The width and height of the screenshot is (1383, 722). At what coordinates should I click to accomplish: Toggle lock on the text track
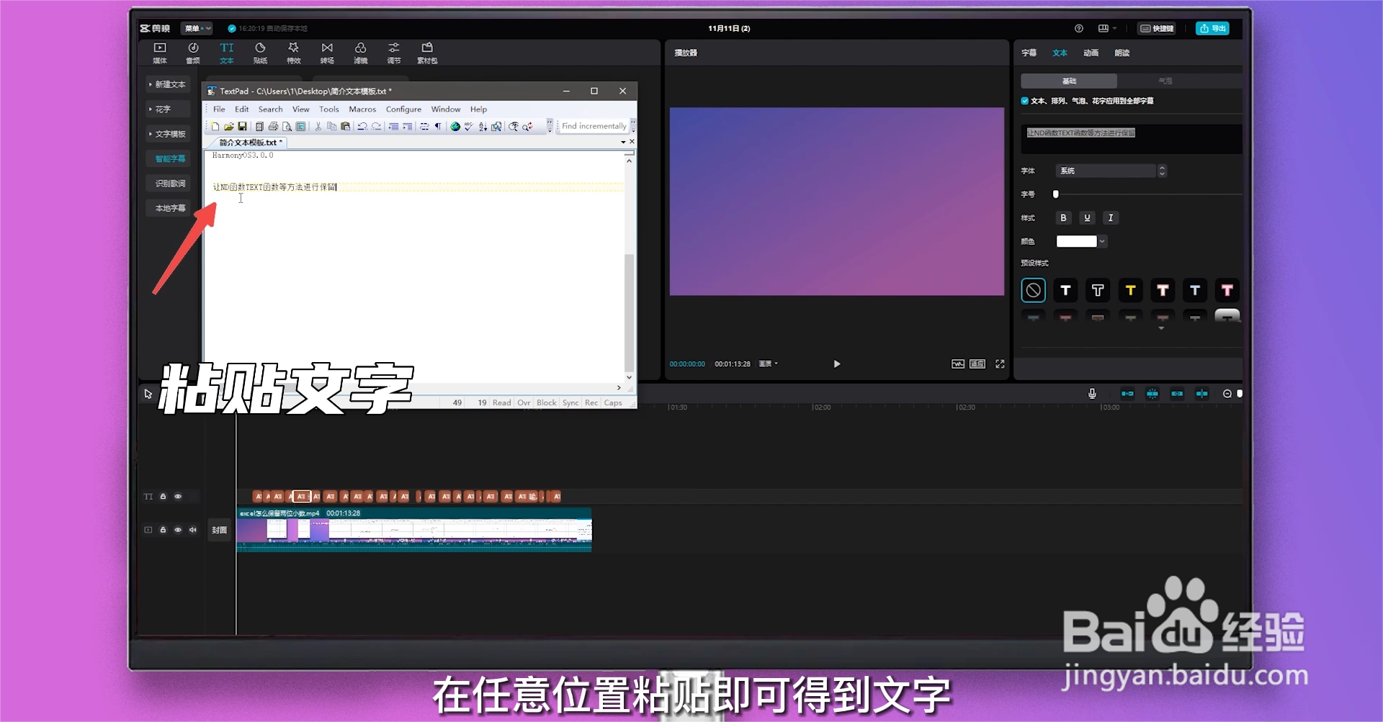[163, 497]
